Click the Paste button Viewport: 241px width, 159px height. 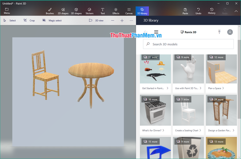(x=185, y=11)
